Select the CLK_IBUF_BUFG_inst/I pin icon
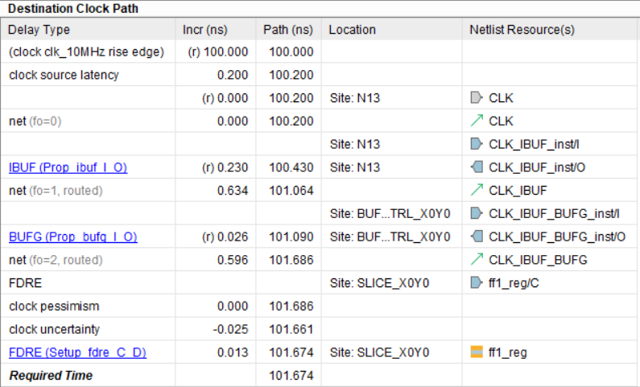Viewport: 640px width, 387px height. click(477, 214)
